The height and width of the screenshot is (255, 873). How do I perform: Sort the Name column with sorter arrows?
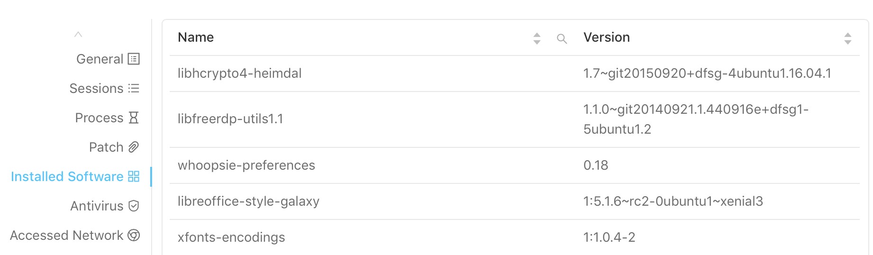[537, 38]
